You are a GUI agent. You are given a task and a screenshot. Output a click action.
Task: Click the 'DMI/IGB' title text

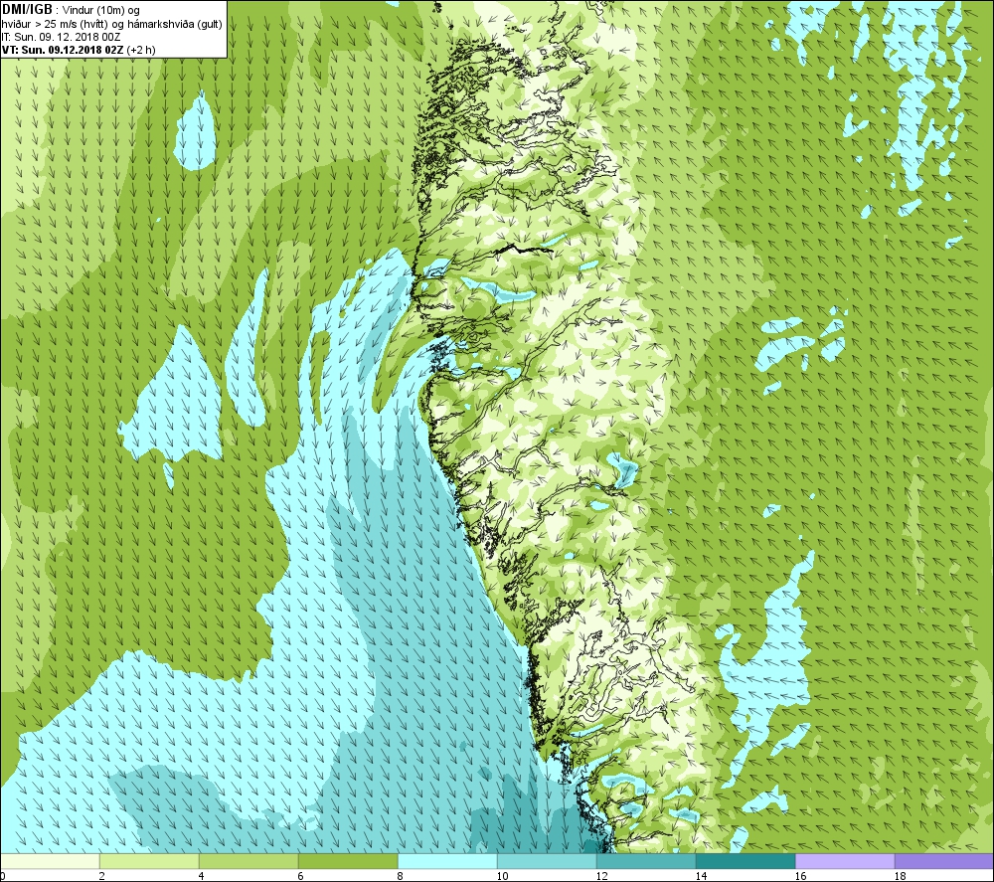point(27,10)
